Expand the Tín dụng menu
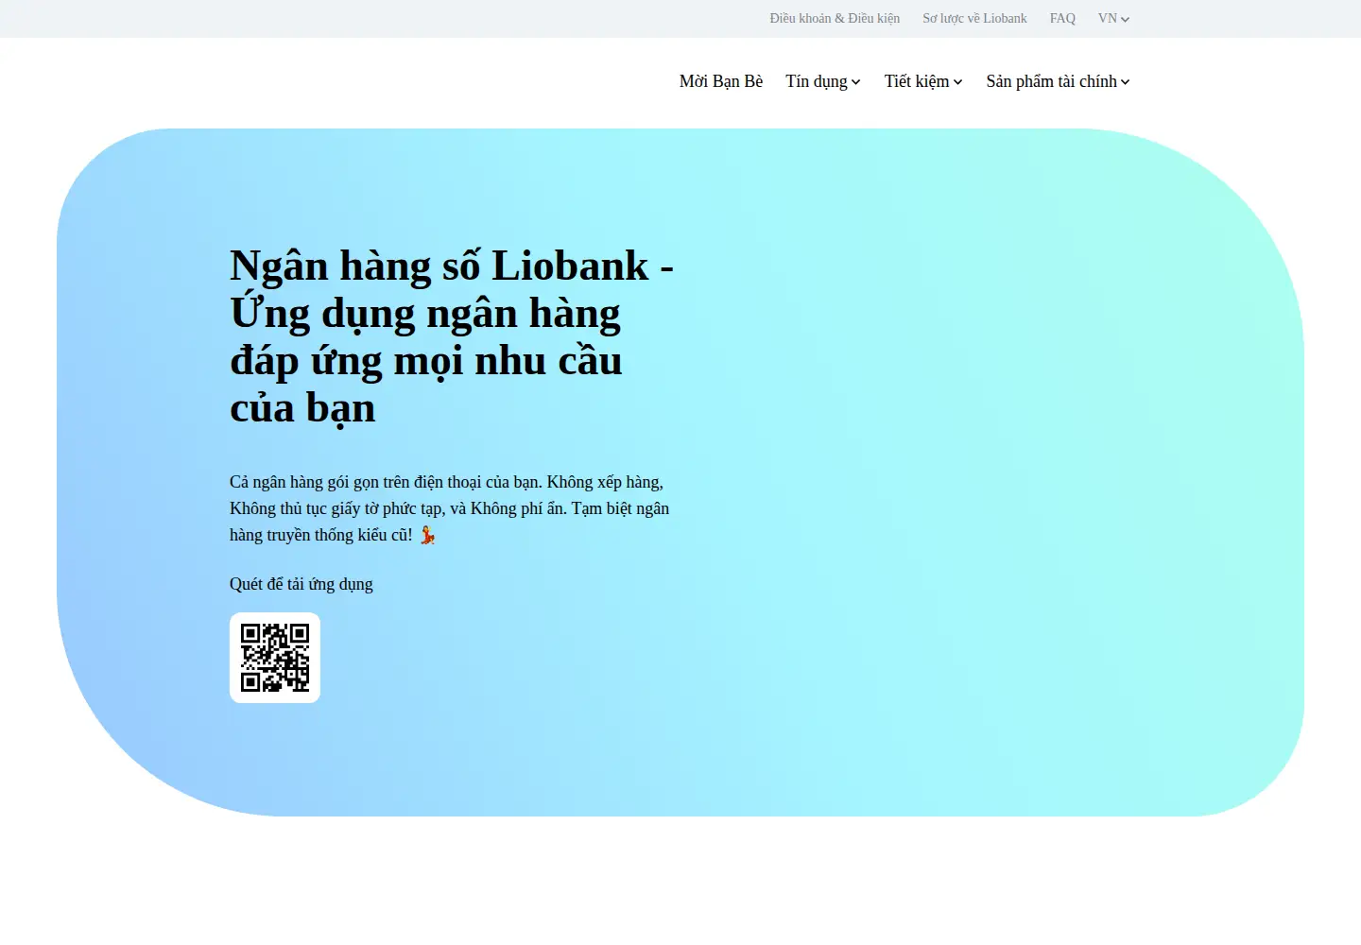 point(823,81)
